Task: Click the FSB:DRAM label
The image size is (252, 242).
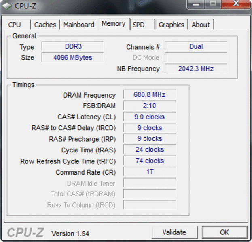Action: 99,106
